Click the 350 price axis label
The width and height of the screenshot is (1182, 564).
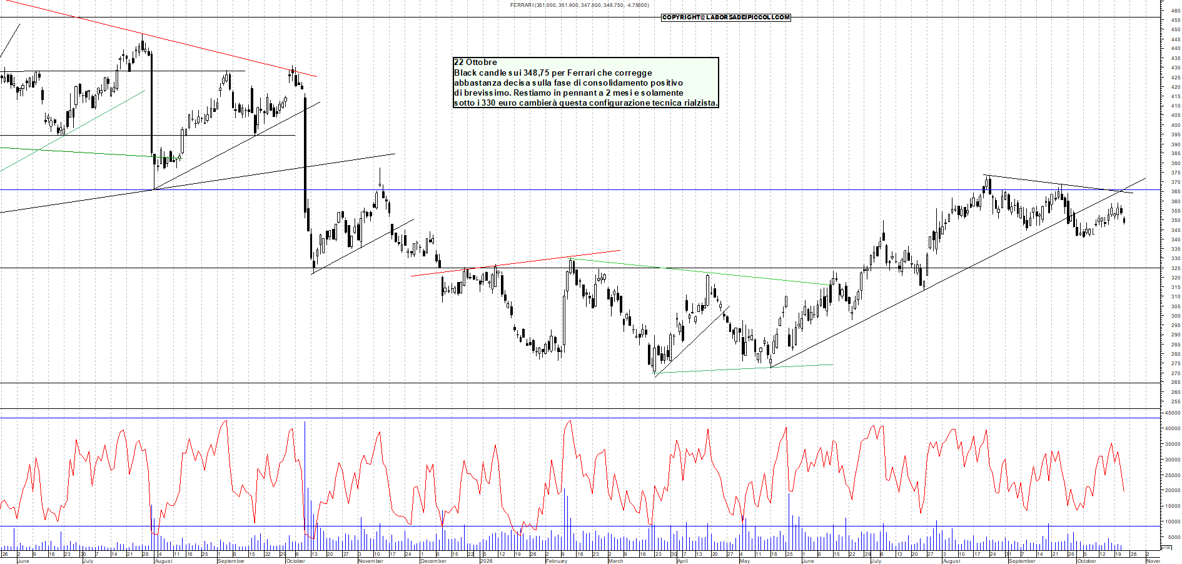click(x=1175, y=220)
